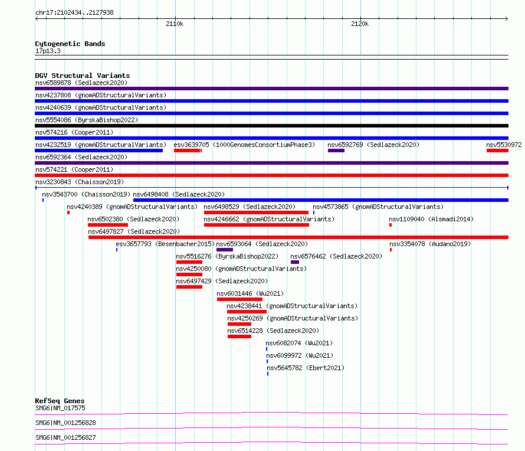Select the nsv6514228 (Sedlazeck2020) label

pos(273,331)
